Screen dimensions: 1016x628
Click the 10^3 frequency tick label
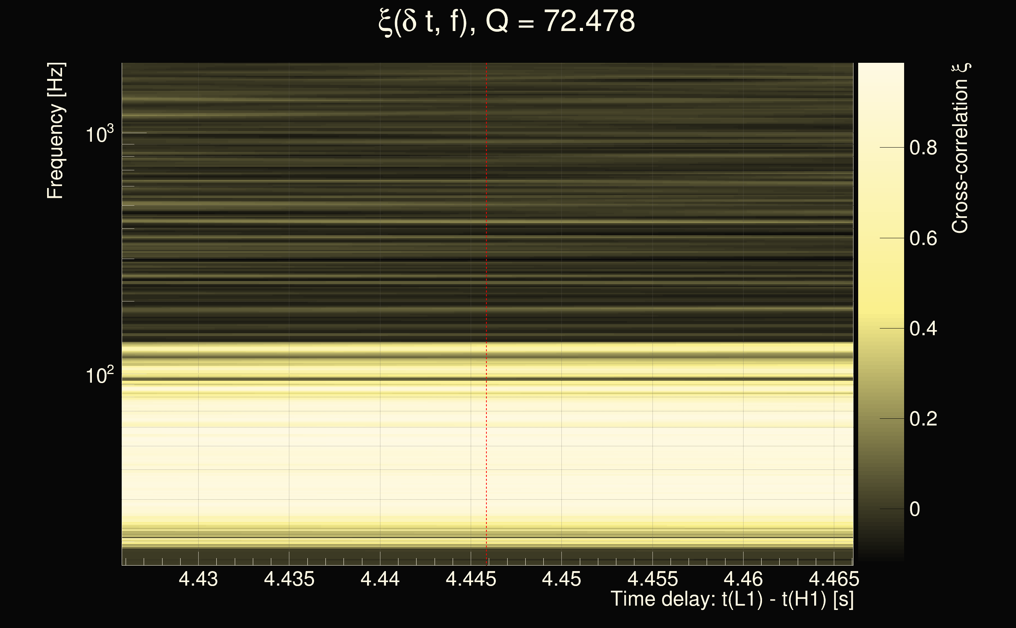click(x=100, y=135)
